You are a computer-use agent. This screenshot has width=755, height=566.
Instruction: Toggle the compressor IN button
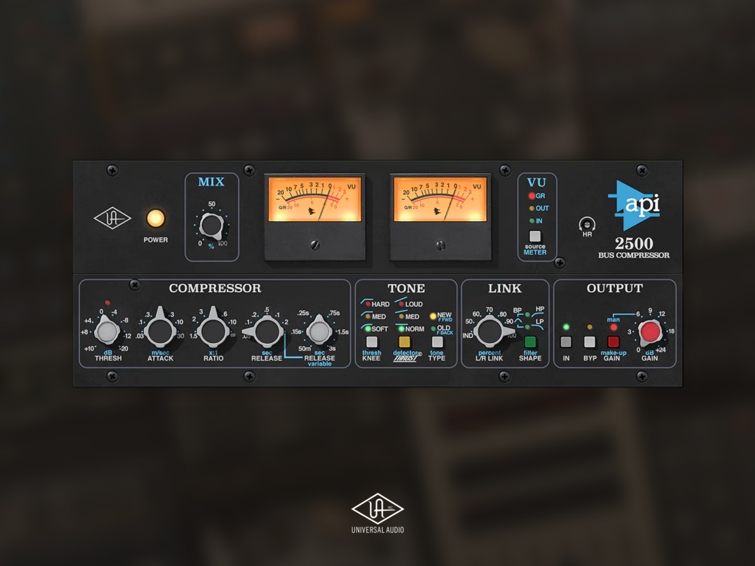566,342
